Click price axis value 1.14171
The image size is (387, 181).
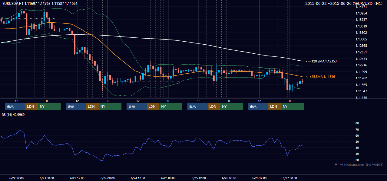(x=361, y=7)
